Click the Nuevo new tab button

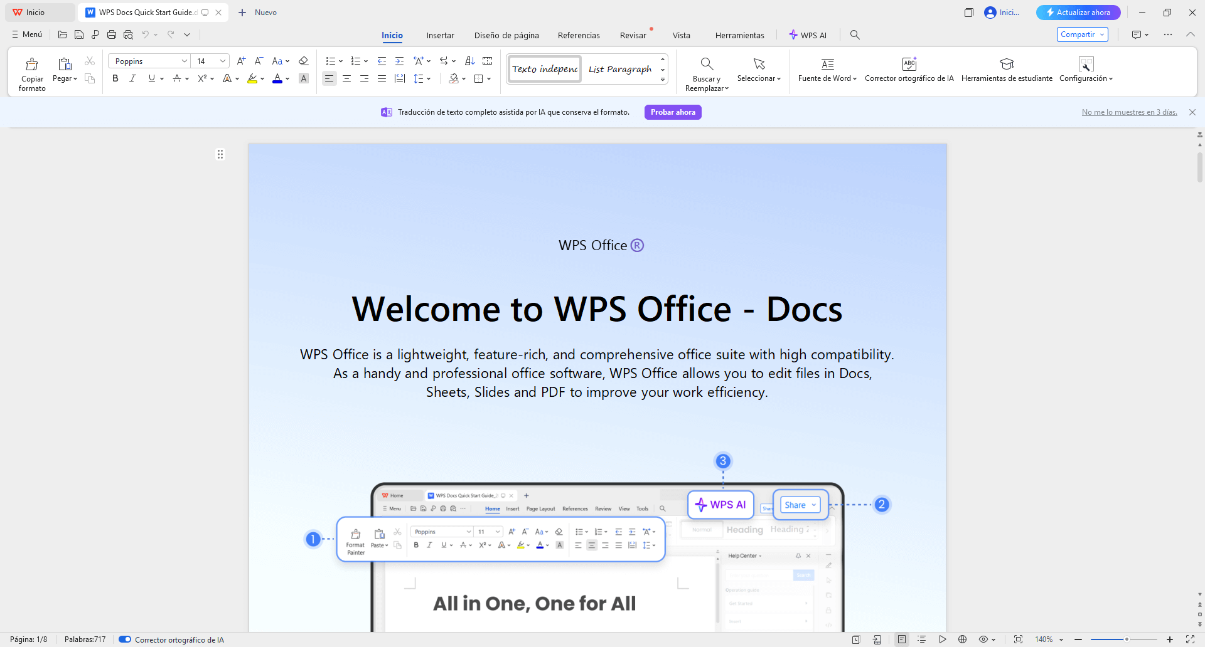(x=257, y=13)
